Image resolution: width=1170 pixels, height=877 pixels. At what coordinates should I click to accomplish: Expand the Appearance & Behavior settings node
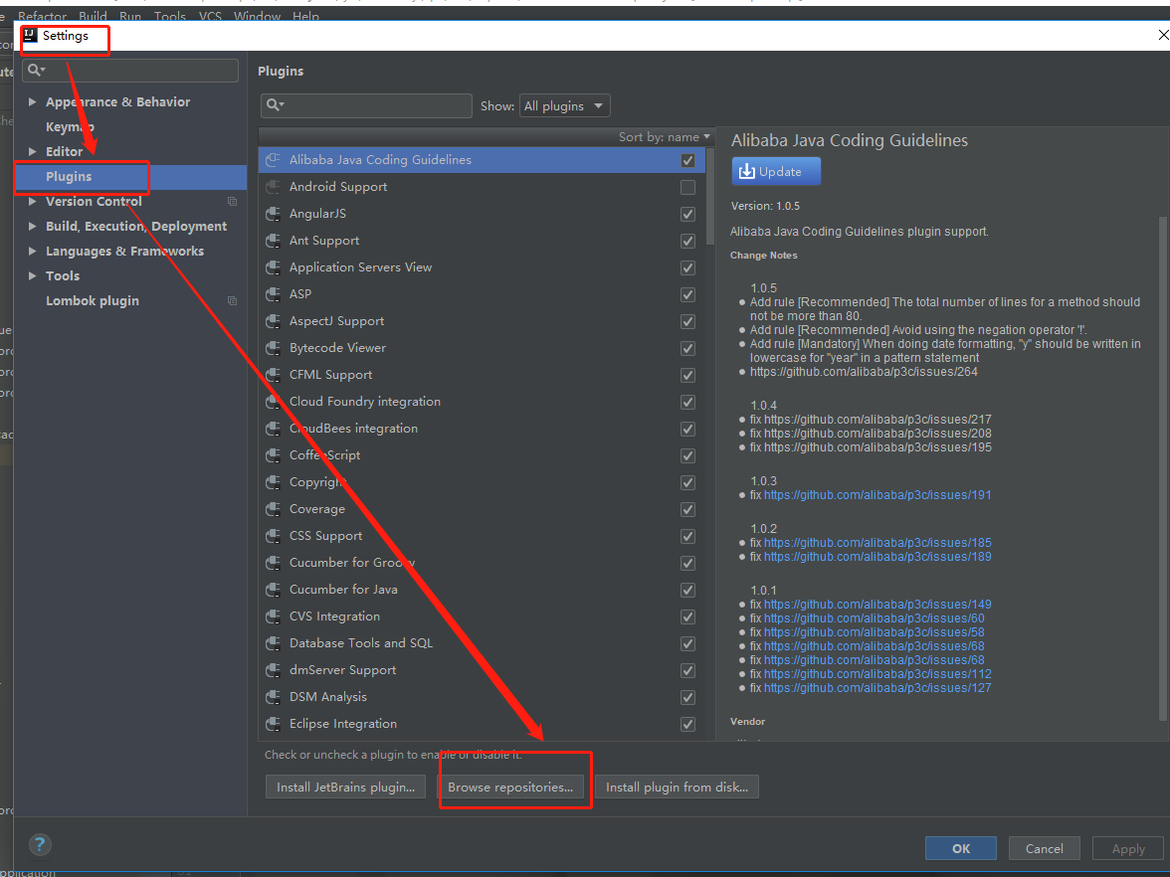32,102
